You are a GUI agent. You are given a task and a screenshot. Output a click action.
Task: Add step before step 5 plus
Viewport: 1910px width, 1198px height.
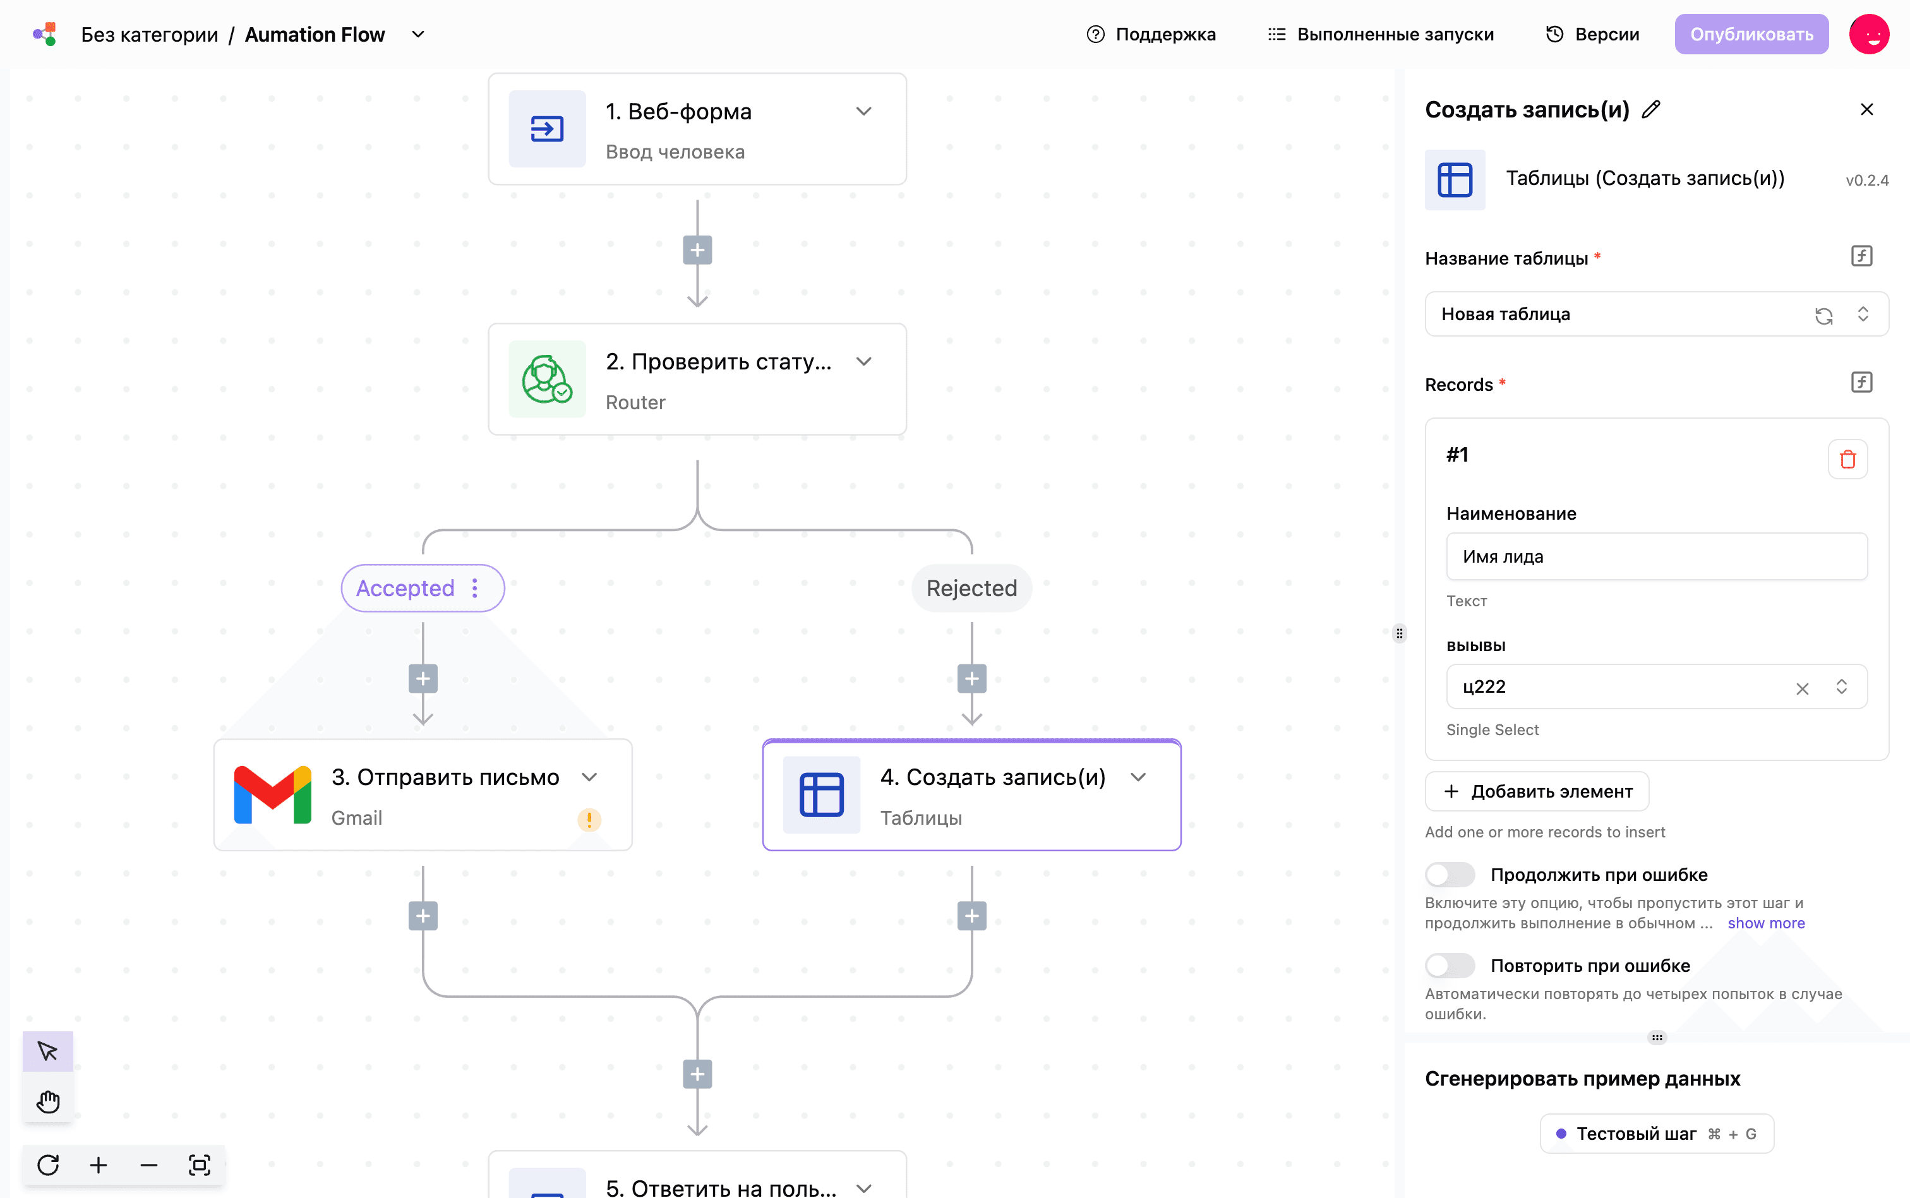click(697, 1074)
